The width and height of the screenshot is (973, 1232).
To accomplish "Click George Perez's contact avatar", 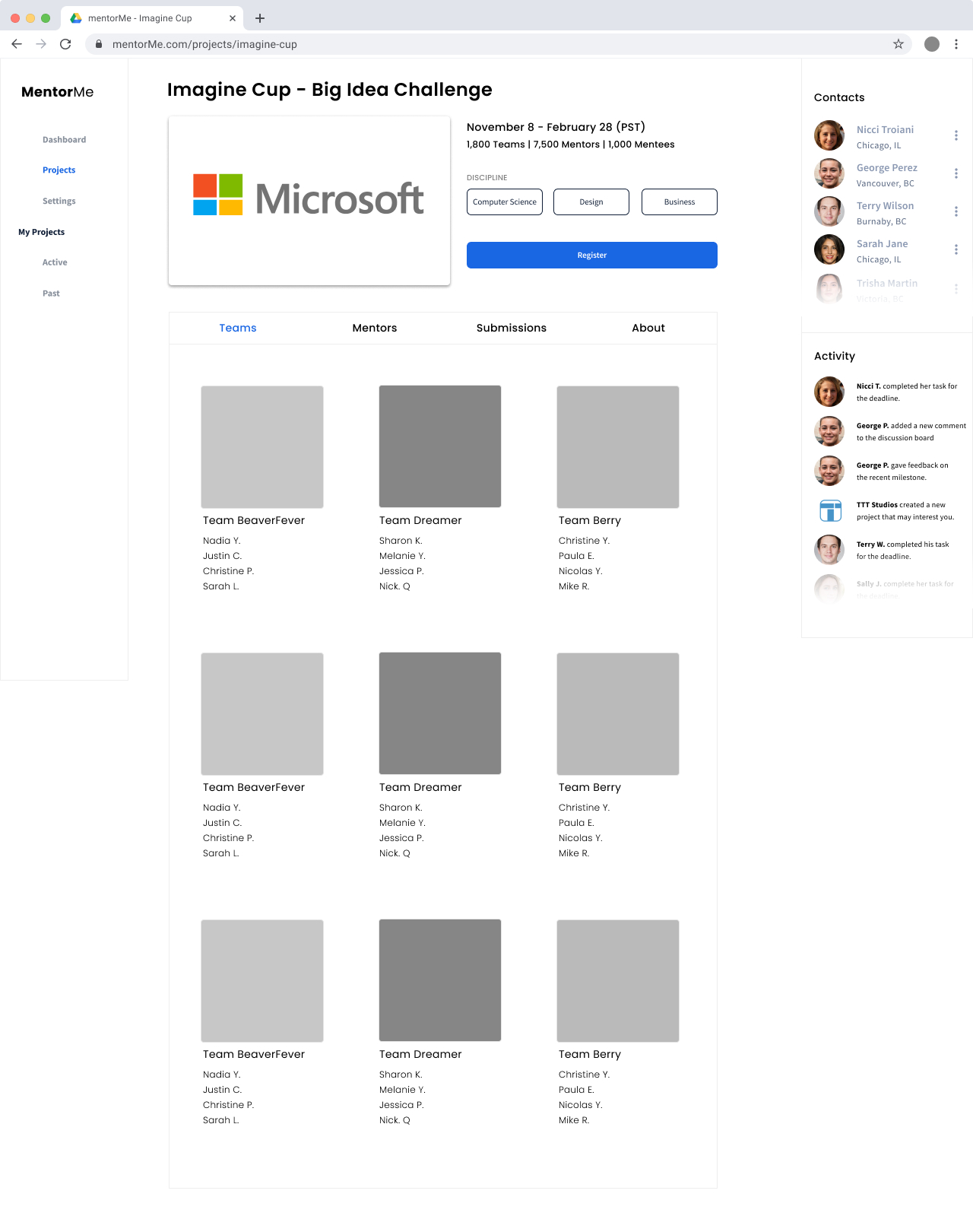I will pos(829,173).
